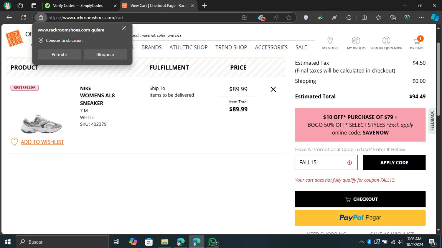442x248 pixels.
Task: Click the SAVENOW promo banner
Action: [x=360, y=125]
